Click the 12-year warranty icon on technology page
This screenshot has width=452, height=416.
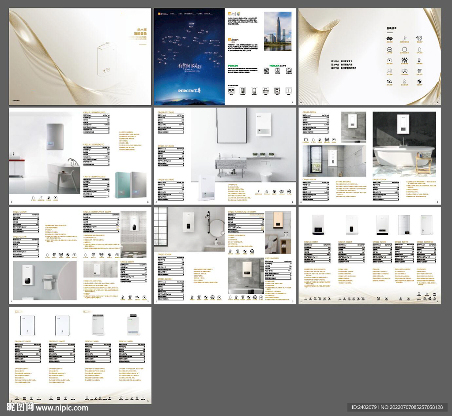coord(390,82)
